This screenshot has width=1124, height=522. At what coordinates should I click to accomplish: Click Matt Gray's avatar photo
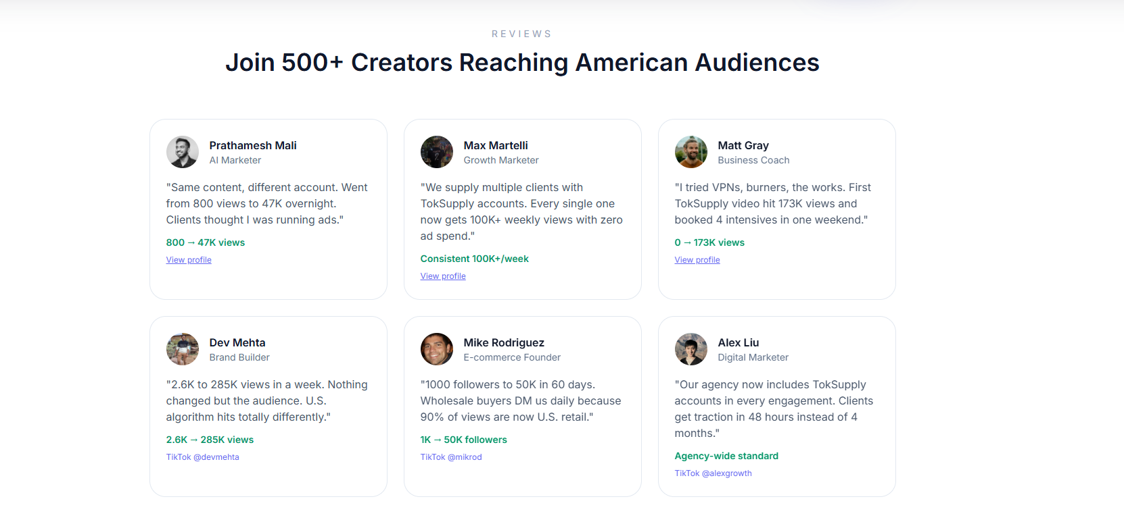(691, 152)
